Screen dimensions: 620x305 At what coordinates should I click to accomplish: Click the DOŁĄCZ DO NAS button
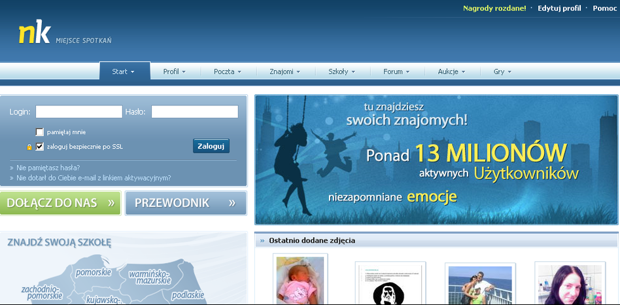60,203
